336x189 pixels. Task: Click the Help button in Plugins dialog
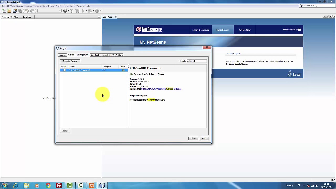(204, 138)
